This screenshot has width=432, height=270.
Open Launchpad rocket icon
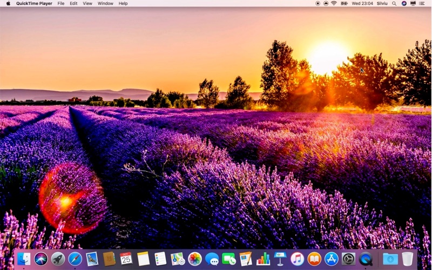[58, 259]
